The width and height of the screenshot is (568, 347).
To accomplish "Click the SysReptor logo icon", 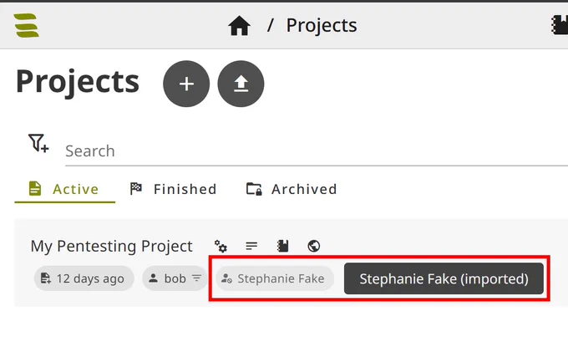I will [27, 25].
